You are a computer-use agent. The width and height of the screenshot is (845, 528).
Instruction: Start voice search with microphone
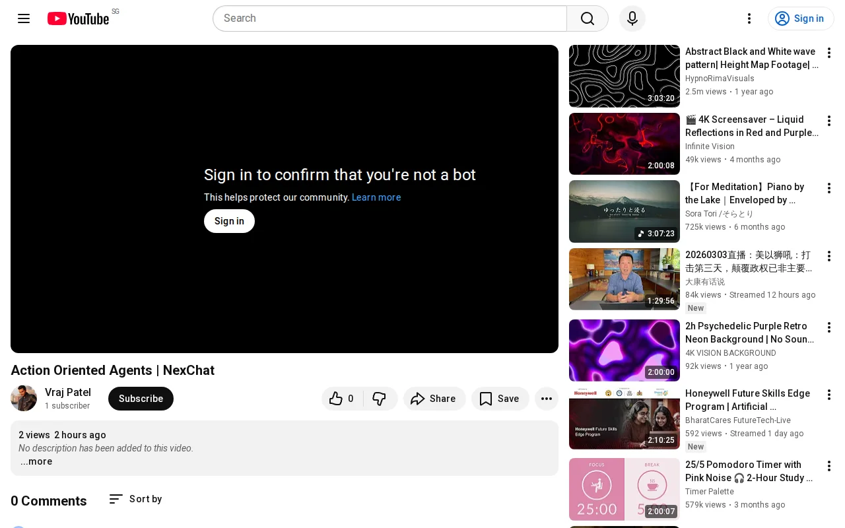tap(632, 18)
